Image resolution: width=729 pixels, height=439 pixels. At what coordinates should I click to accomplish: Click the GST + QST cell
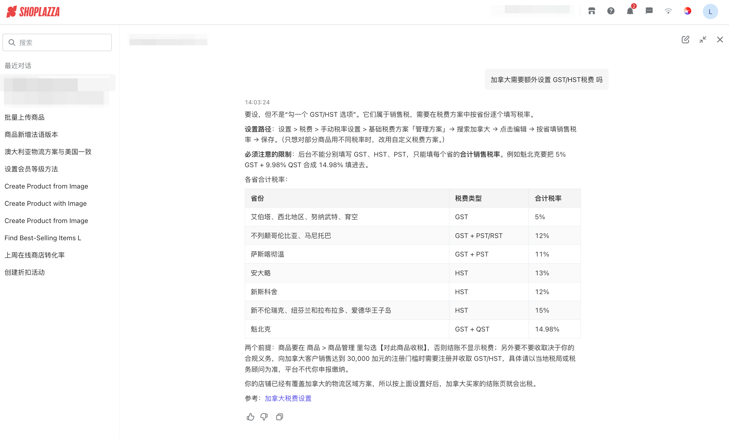click(489, 329)
